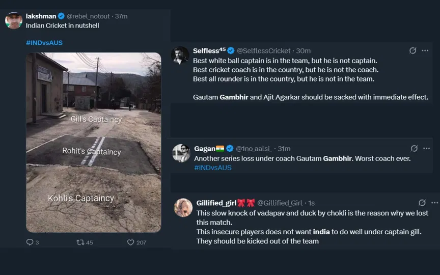Retweet lakshman's Indian Cricket tweet
Image resolution: width=440 pixels, height=275 pixels.
pos(80,242)
